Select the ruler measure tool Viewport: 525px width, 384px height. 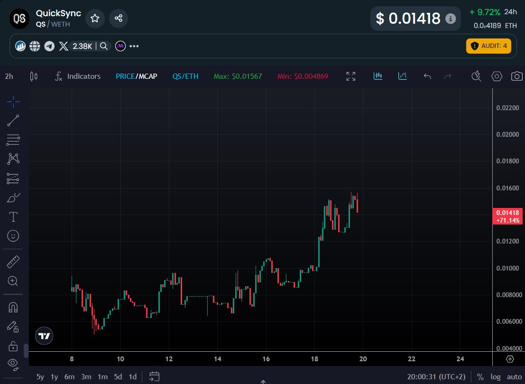[13, 262]
